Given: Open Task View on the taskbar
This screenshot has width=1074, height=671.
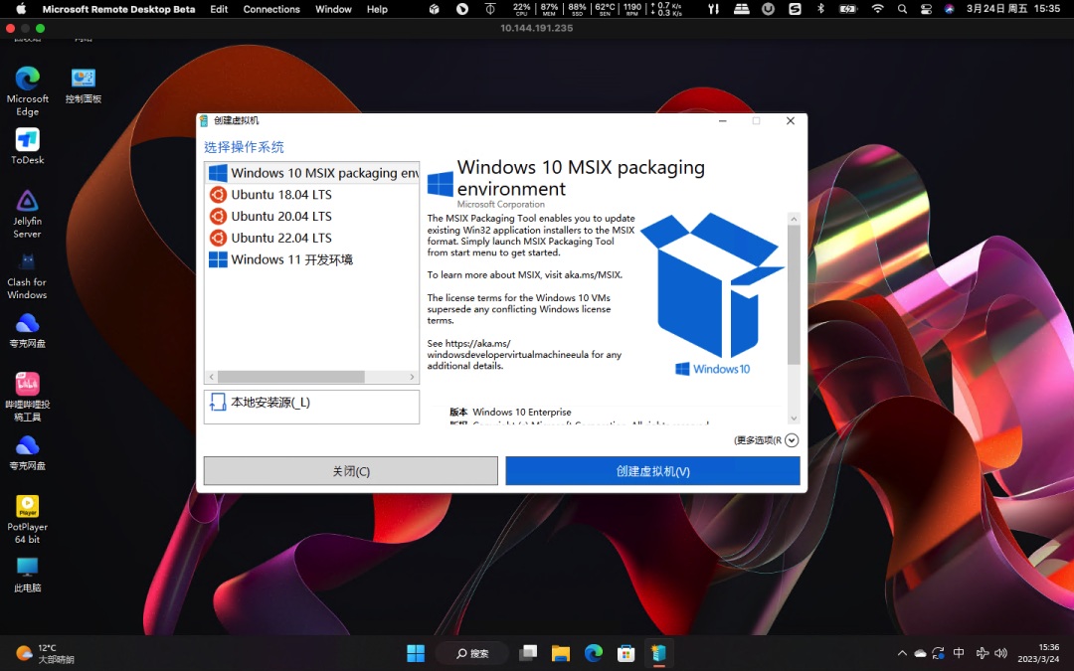Looking at the screenshot, I should click(x=528, y=653).
